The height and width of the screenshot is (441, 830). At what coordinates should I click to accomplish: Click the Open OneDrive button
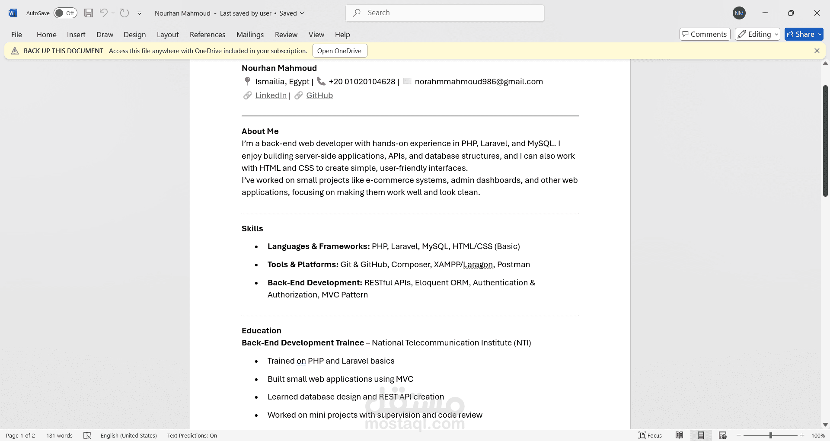pyautogui.click(x=339, y=51)
